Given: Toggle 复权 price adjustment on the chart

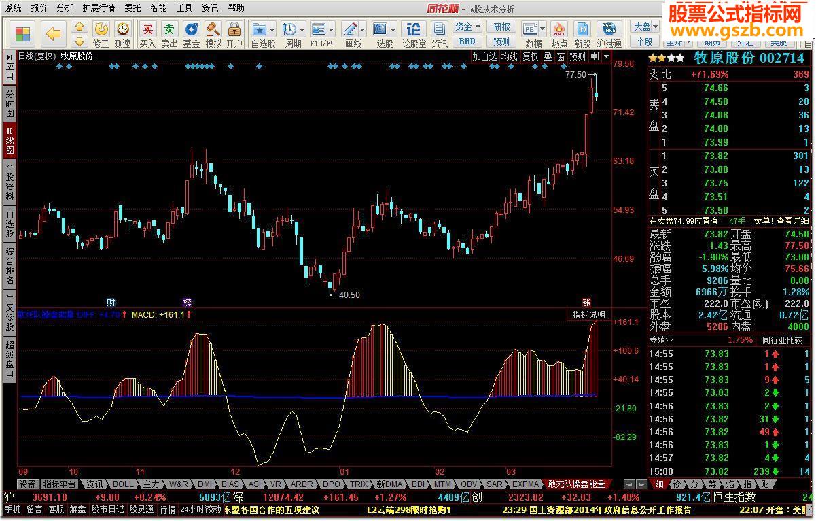Looking at the screenshot, I should (530, 56).
